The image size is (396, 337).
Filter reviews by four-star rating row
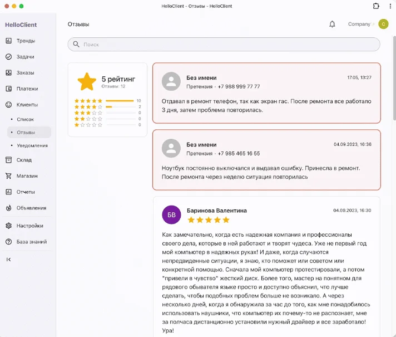click(x=107, y=106)
